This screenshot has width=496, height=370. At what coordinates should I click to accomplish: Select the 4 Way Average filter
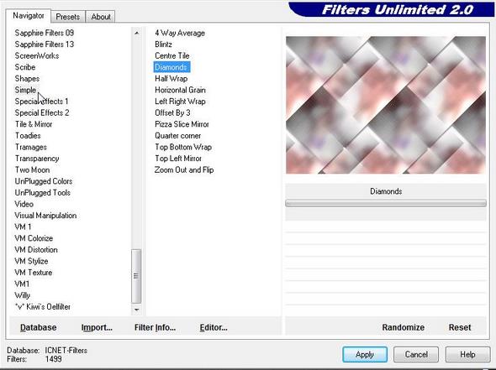[180, 33]
